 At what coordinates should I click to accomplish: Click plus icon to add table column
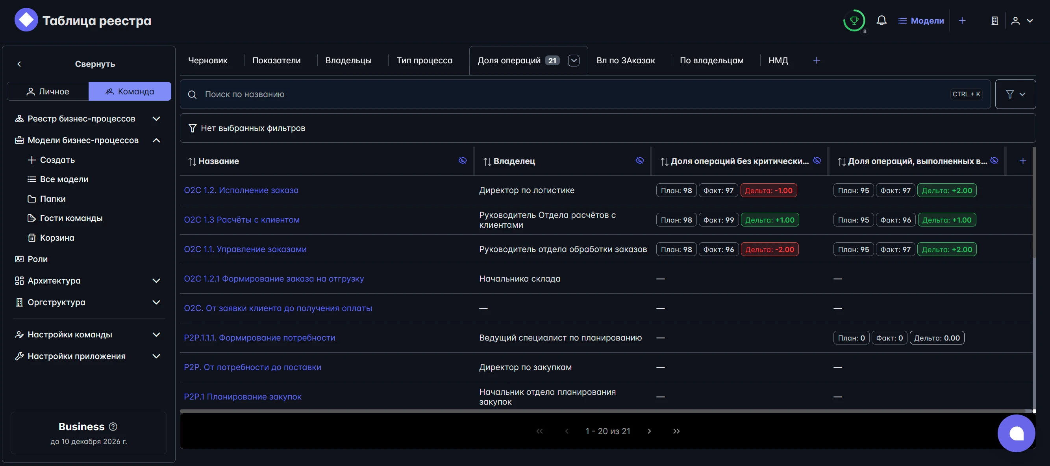tap(1022, 161)
